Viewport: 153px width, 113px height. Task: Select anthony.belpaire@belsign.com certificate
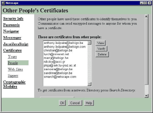tap(65, 47)
